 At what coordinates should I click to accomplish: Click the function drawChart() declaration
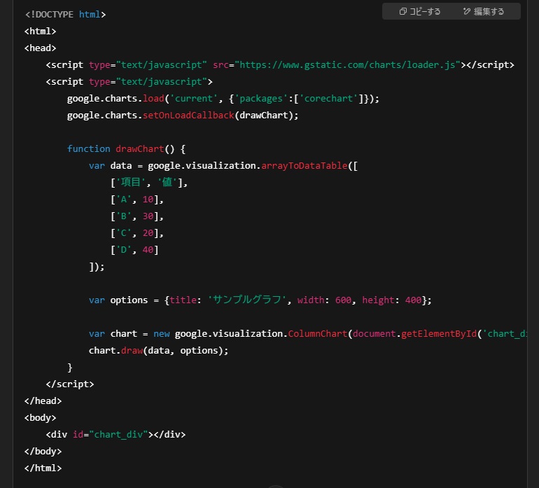point(126,149)
